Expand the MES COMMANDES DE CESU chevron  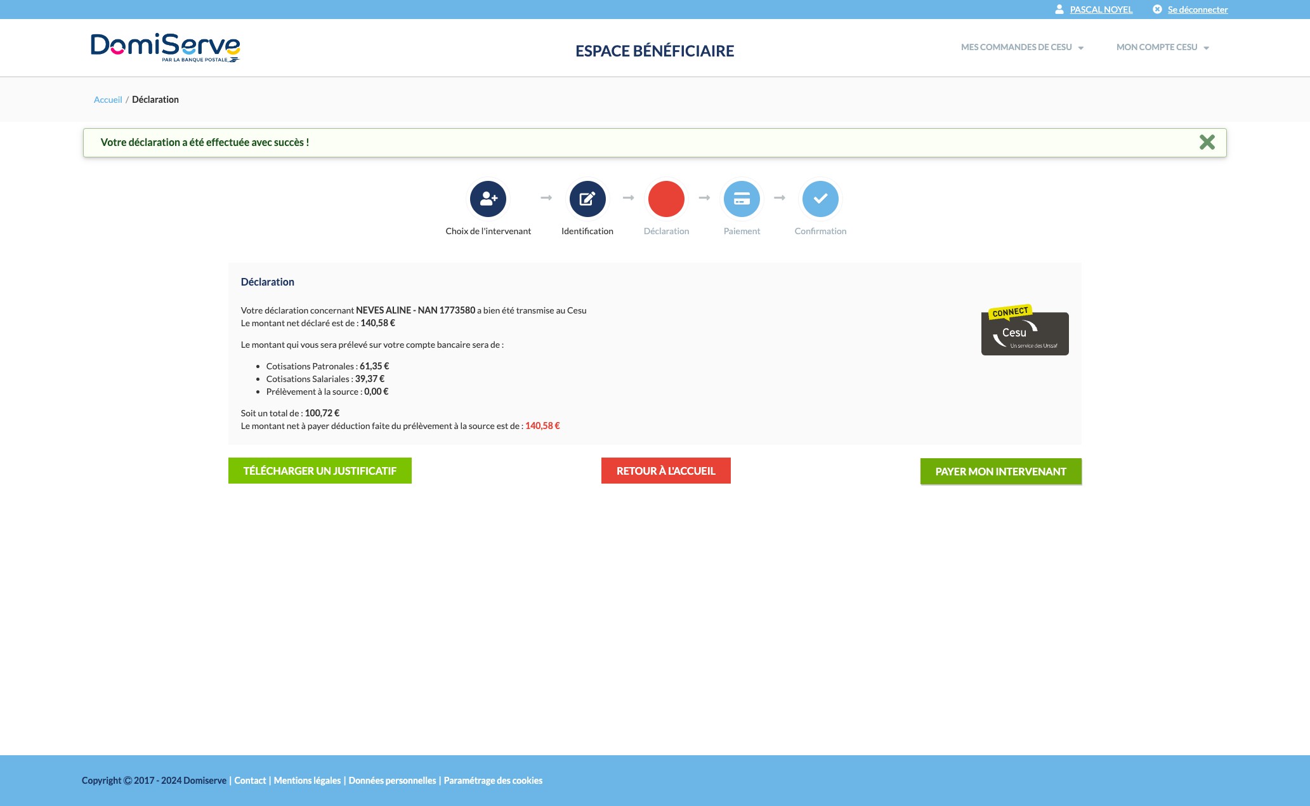tap(1080, 47)
